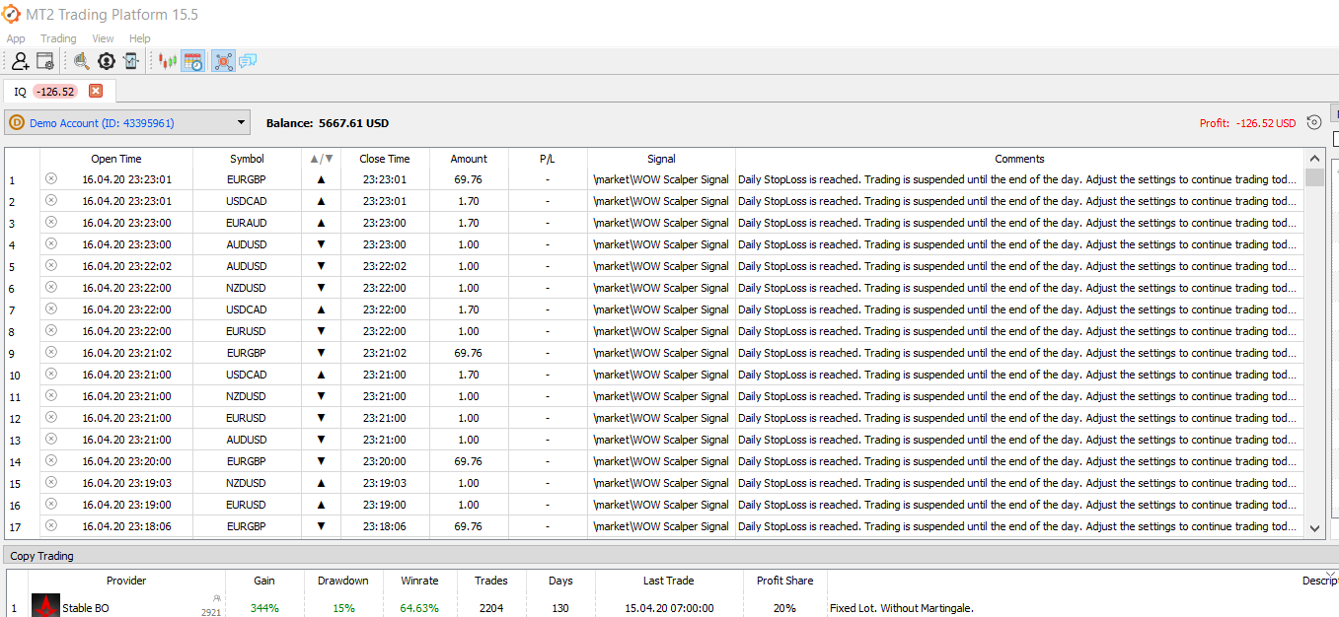This screenshot has width=1339, height=617.
Task: Sort by the Symbol column header
Action: [247, 159]
